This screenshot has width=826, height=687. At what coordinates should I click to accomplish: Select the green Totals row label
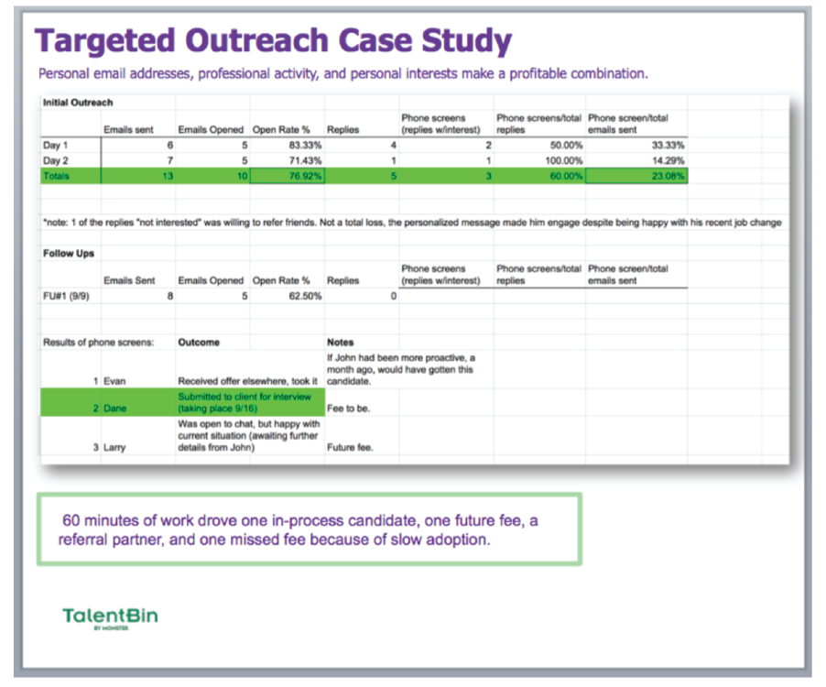pos(57,176)
